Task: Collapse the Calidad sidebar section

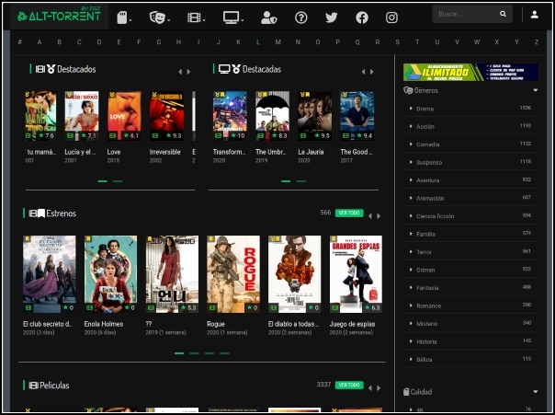Action: click(x=535, y=392)
